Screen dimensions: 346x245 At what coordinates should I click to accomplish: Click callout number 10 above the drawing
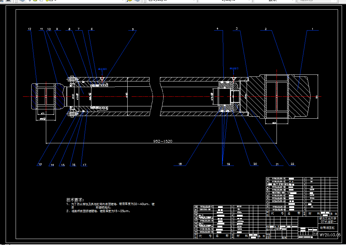[49, 29]
